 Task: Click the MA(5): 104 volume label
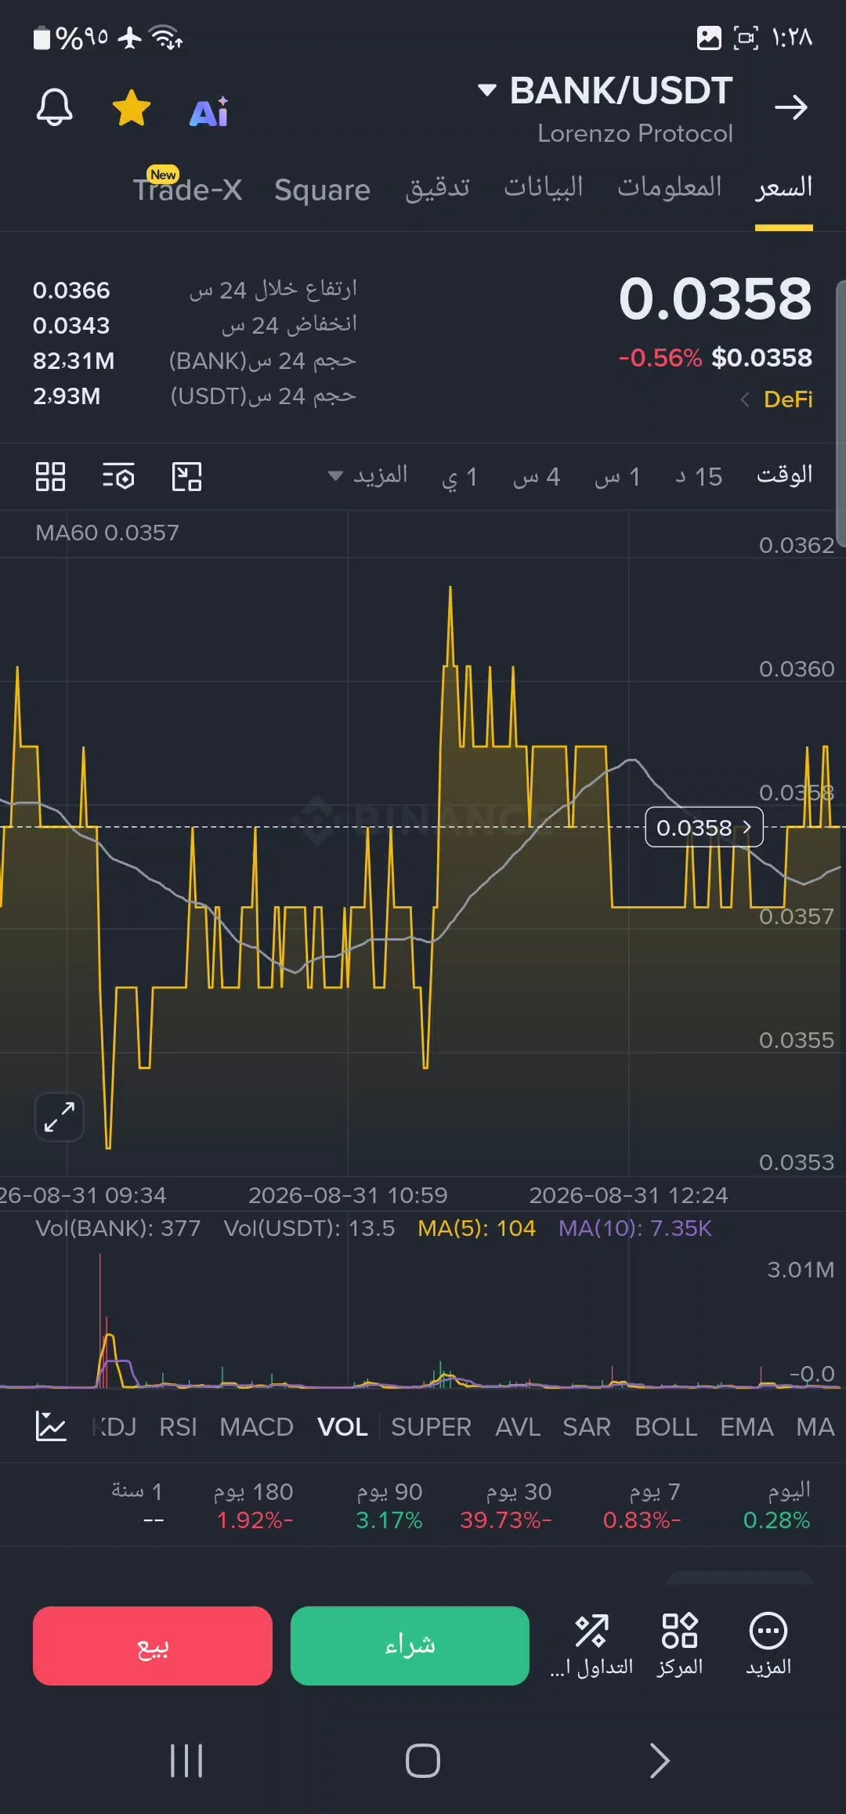[476, 1228]
